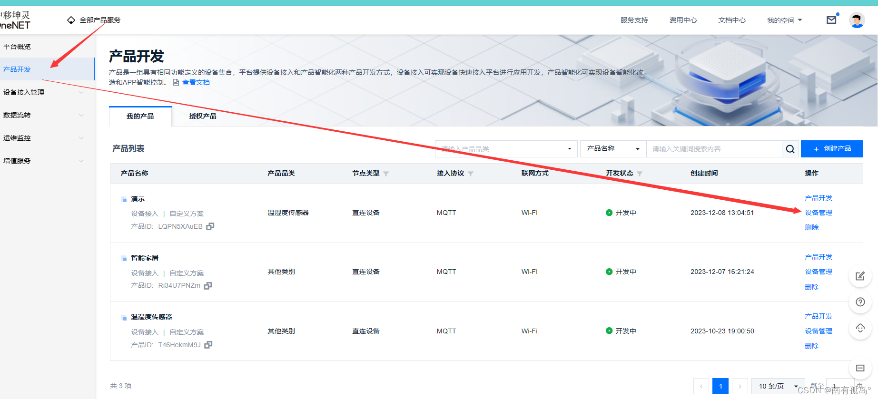
Task: Open 我的空间 dropdown
Action: pyautogui.click(x=784, y=20)
